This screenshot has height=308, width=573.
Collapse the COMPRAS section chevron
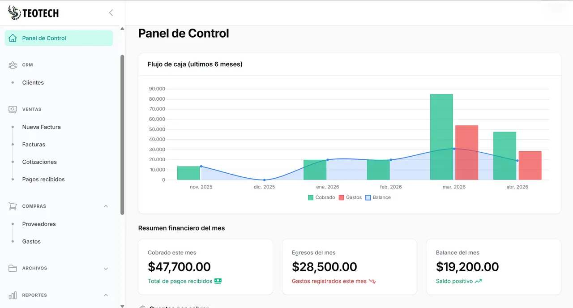pos(106,206)
